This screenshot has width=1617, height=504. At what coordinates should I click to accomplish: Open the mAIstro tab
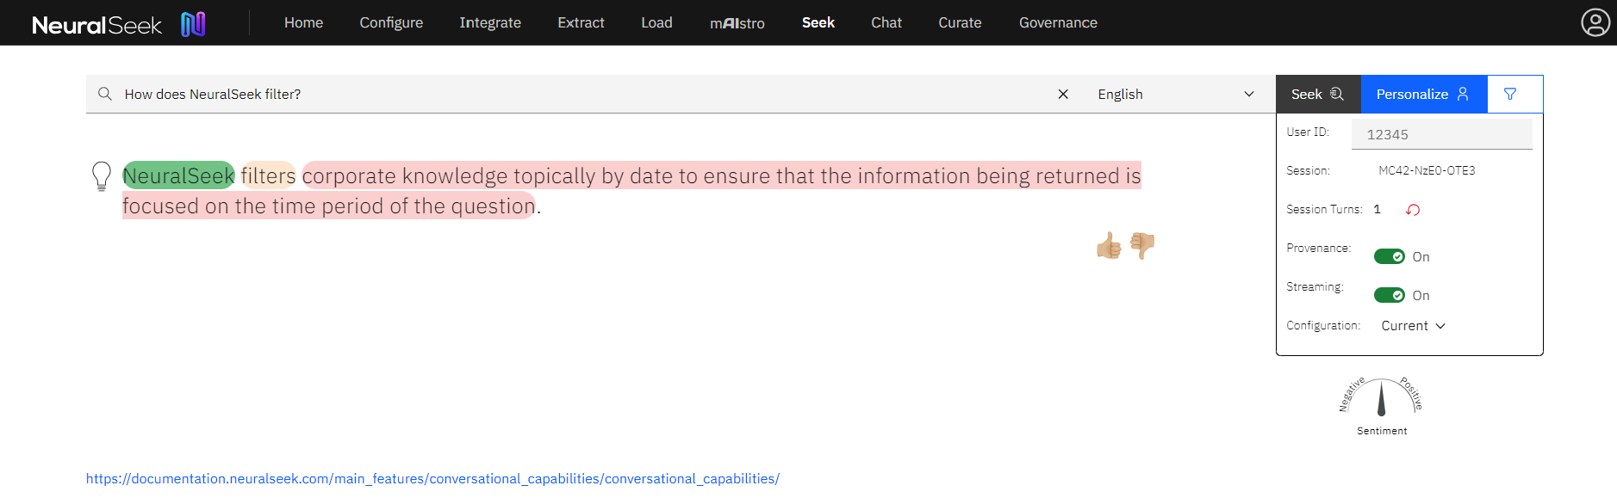click(x=737, y=23)
